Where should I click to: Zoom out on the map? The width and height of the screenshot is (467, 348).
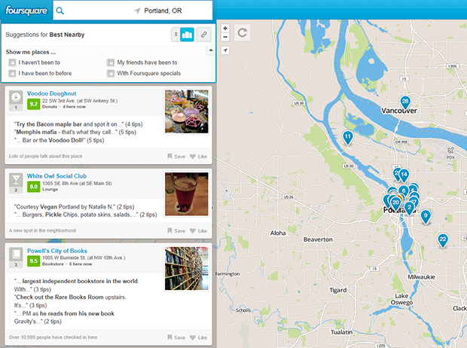[x=225, y=36]
